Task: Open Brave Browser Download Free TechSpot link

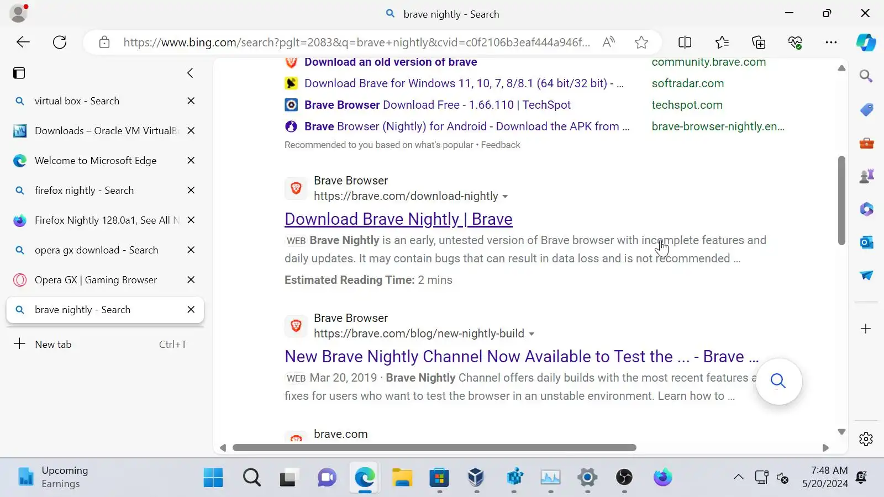Action: click(438, 105)
